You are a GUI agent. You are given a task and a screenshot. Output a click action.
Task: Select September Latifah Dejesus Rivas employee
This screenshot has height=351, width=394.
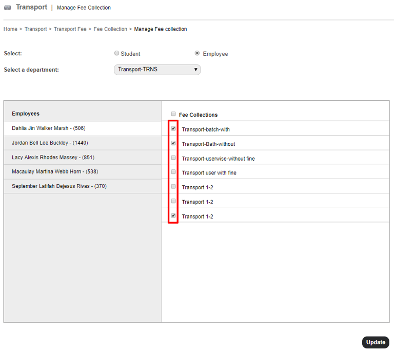click(59, 186)
